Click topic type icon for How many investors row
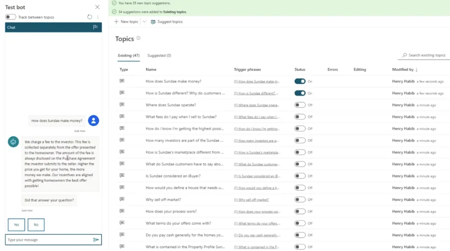The height and width of the screenshot is (251, 450). [x=122, y=140]
